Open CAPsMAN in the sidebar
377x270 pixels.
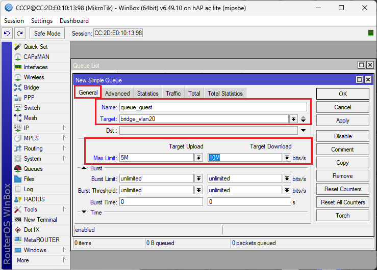(x=41, y=57)
